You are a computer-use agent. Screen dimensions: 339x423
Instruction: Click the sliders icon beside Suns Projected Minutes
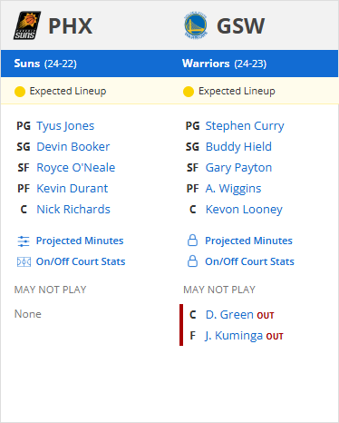tap(24, 241)
